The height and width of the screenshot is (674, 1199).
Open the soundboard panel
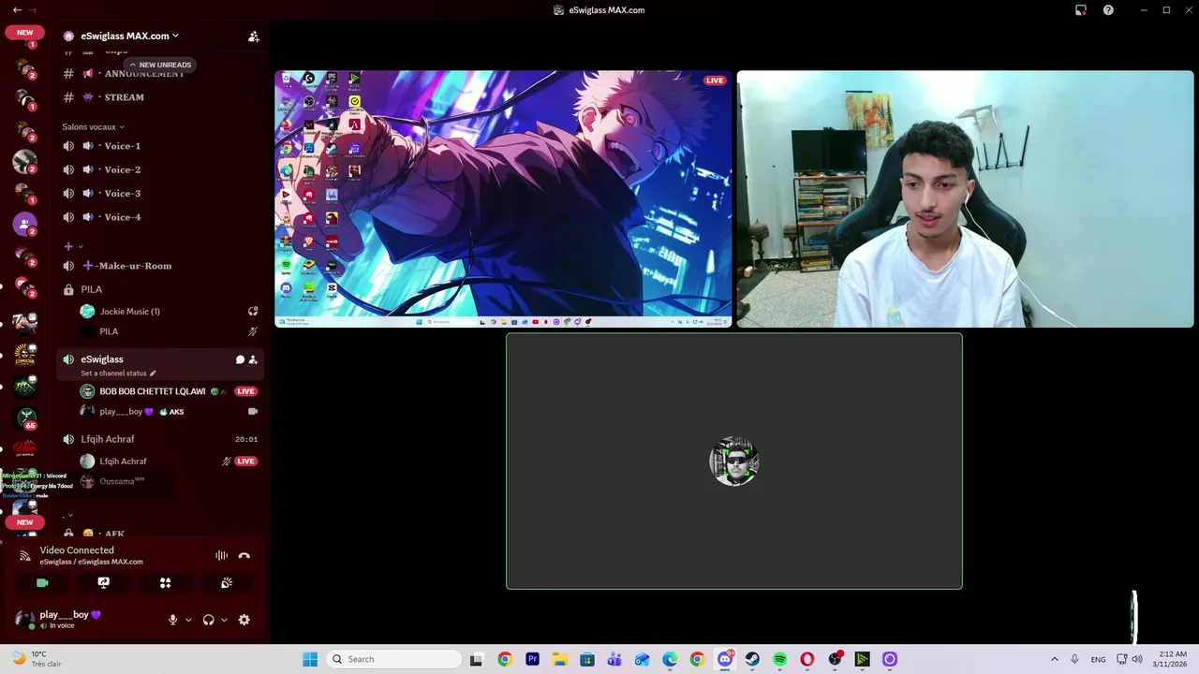point(227,582)
